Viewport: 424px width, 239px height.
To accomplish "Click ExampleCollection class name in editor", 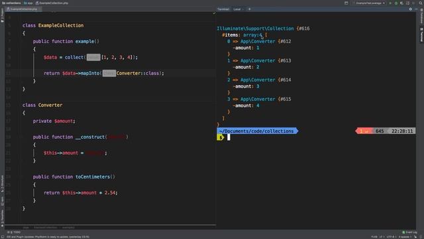I will [61, 25].
